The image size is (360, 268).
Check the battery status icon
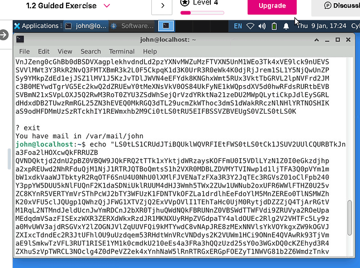pyautogui.click(x=274, y=26)
